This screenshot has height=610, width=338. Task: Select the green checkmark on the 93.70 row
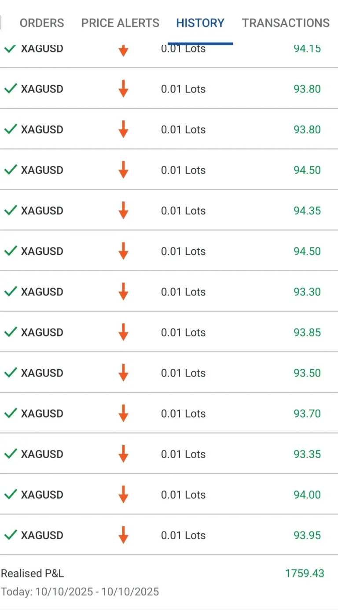point(11,413)
